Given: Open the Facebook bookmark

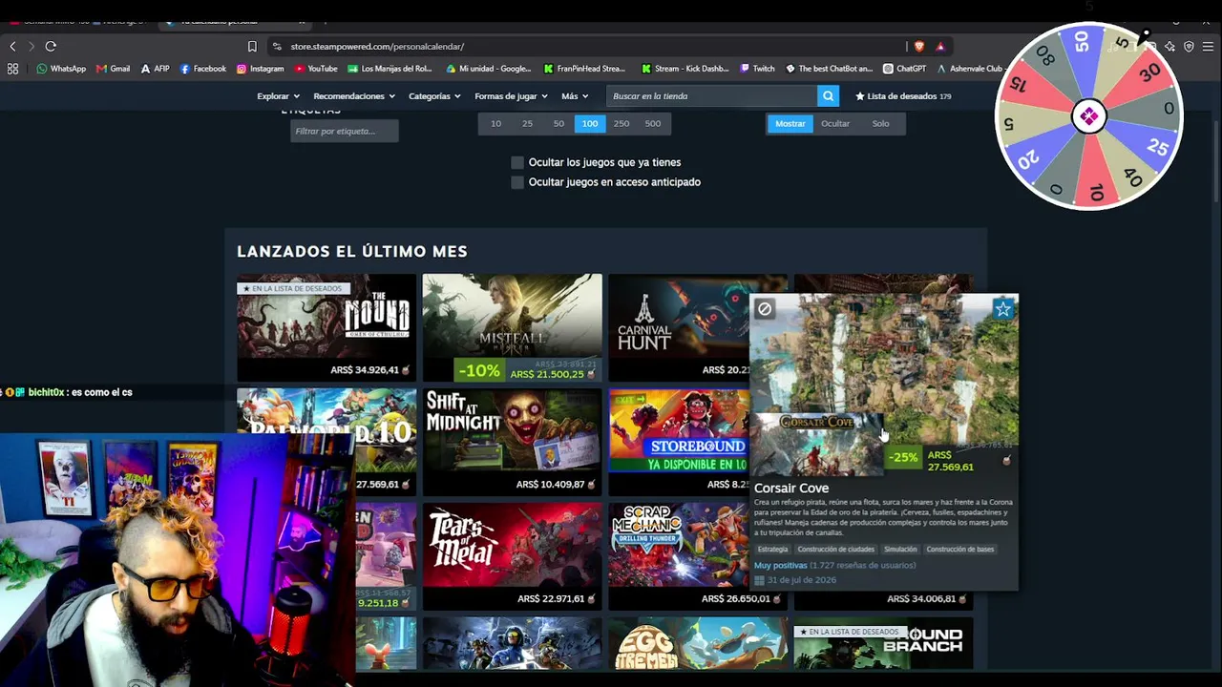Looking at the screenshot, I should (203, 69).
